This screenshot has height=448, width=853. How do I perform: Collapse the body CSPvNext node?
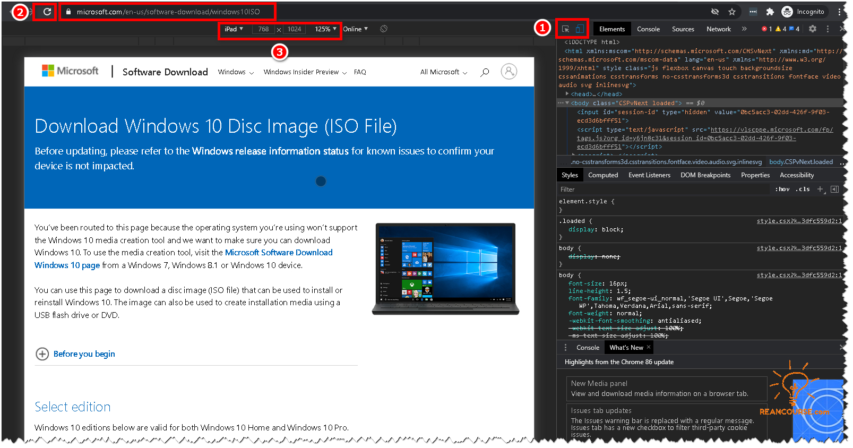tap(567, 103)
